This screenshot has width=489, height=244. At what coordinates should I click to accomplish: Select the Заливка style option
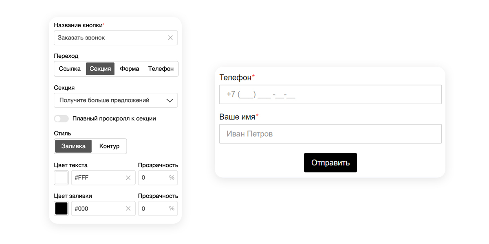coord(73,146)
